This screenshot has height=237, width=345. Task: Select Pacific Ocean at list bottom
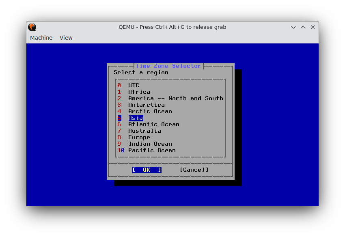point(152,150)
